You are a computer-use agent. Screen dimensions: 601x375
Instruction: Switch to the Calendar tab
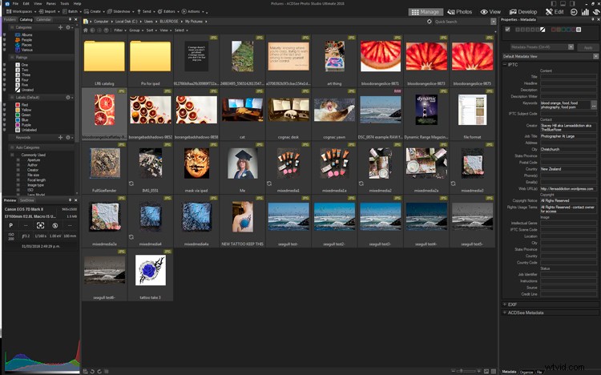tap(43, 19)
